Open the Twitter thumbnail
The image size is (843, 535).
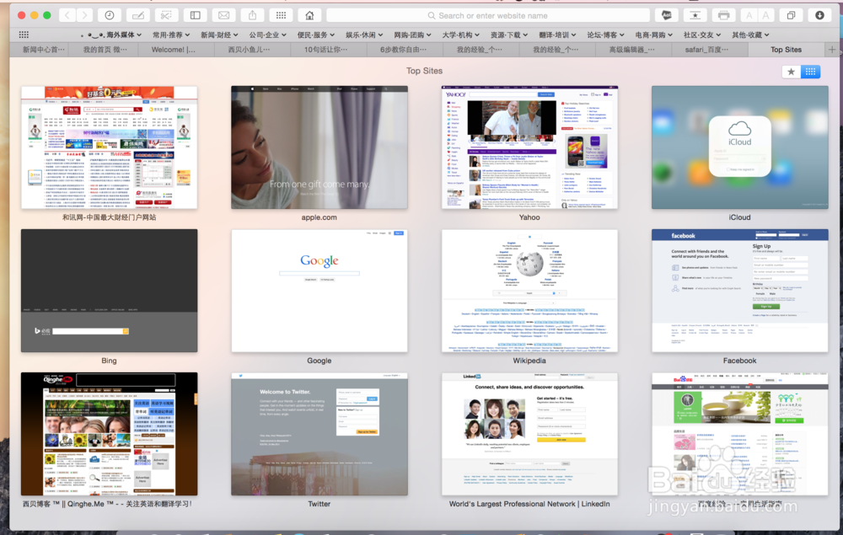click(x=319, y=434)
